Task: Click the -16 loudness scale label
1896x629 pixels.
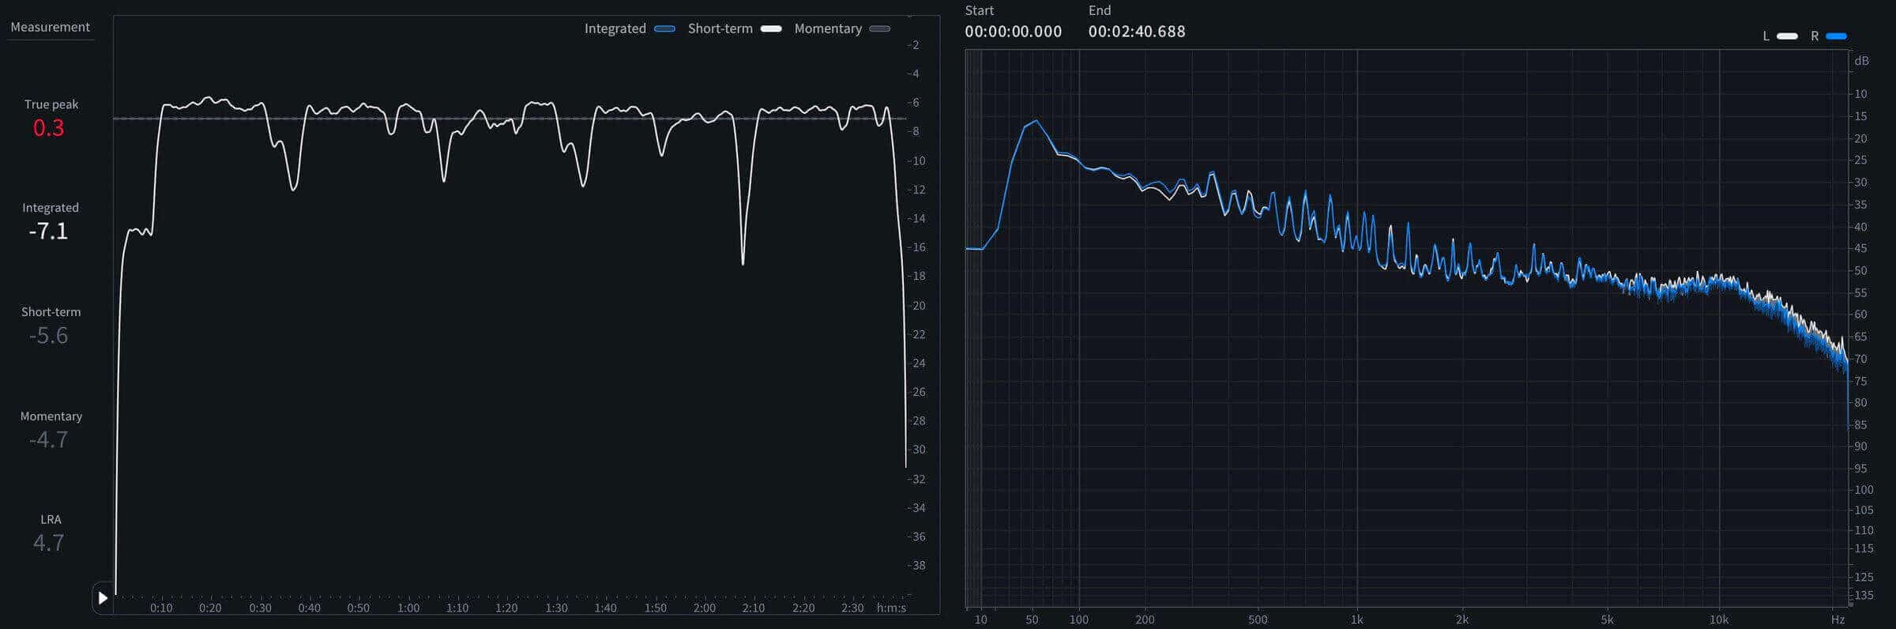Action: (x=916, y=247)
